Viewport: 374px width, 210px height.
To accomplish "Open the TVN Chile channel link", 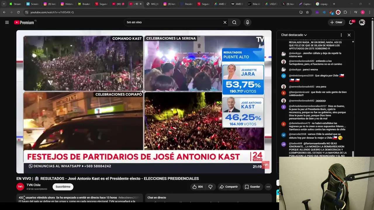I will pos(33,185).
